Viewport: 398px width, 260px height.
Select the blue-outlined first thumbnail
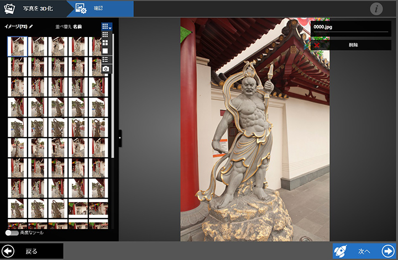pos(17,46)
